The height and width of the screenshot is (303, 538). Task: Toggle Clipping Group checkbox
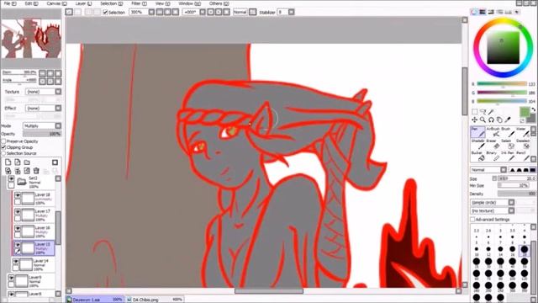coord(3,147)
